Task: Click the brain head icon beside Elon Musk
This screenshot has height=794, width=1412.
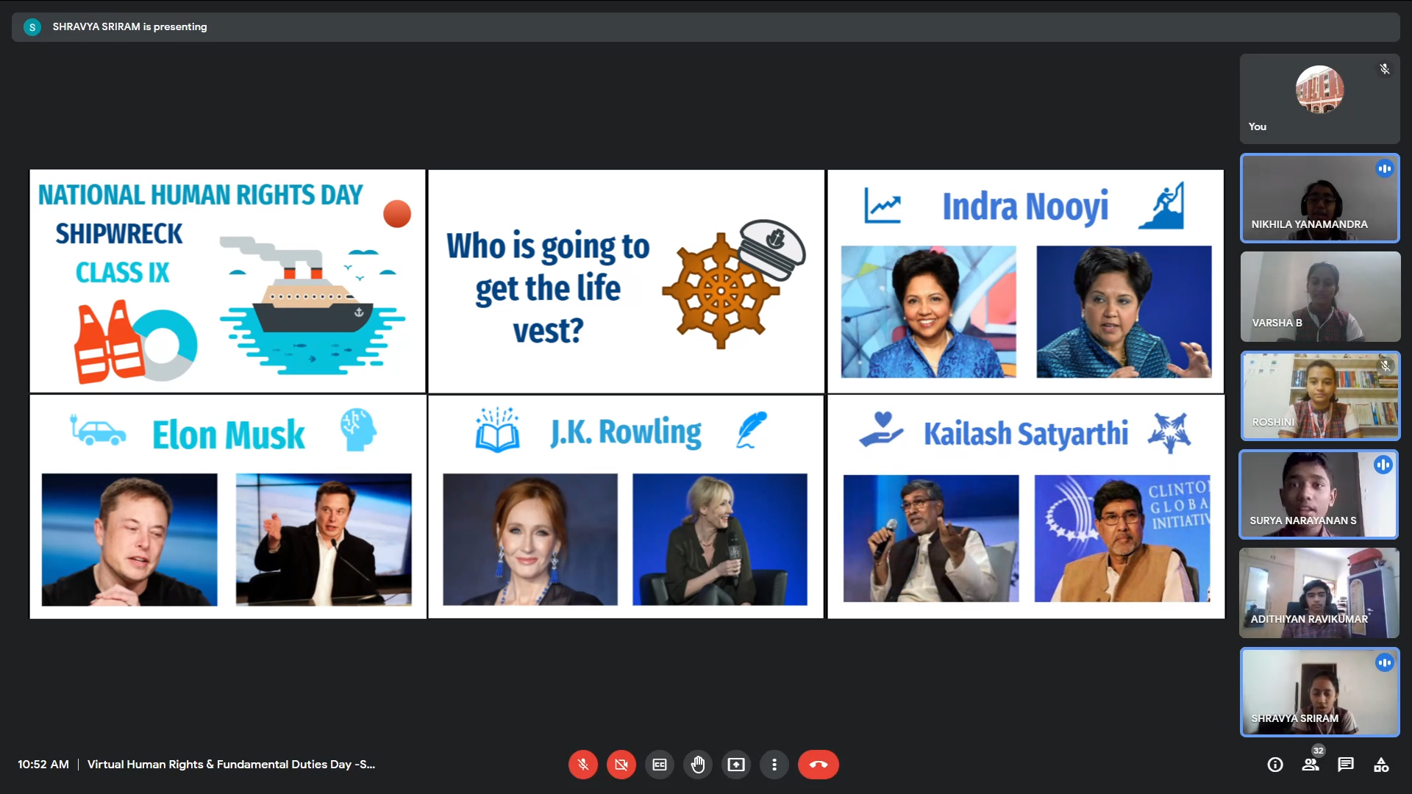Action: click(x=358, y=429)
